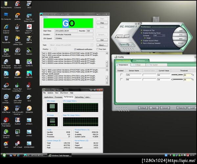Open the OCCT desktop shortcut
197x164 pixels.
[x=29, y=85]
